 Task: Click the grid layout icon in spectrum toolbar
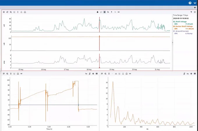pos(195,74)
